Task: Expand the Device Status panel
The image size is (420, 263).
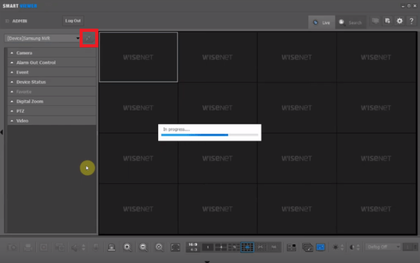Action: tap(52, 82)
